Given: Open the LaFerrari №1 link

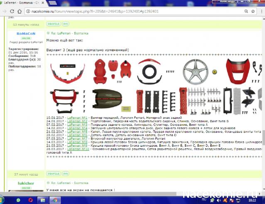Looking at the screenshot, I should 77,118.
